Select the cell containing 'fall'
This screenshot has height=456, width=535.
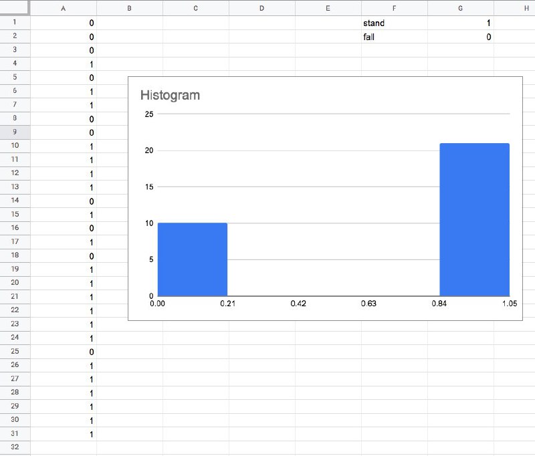(394, 37)
